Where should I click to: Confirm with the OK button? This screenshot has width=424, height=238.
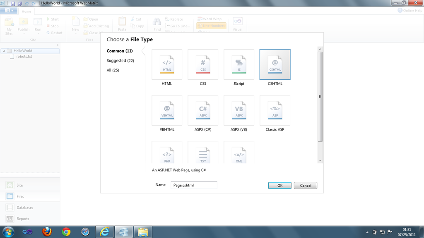tap(279, 186)
